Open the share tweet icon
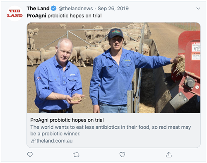 click(168, 155)
